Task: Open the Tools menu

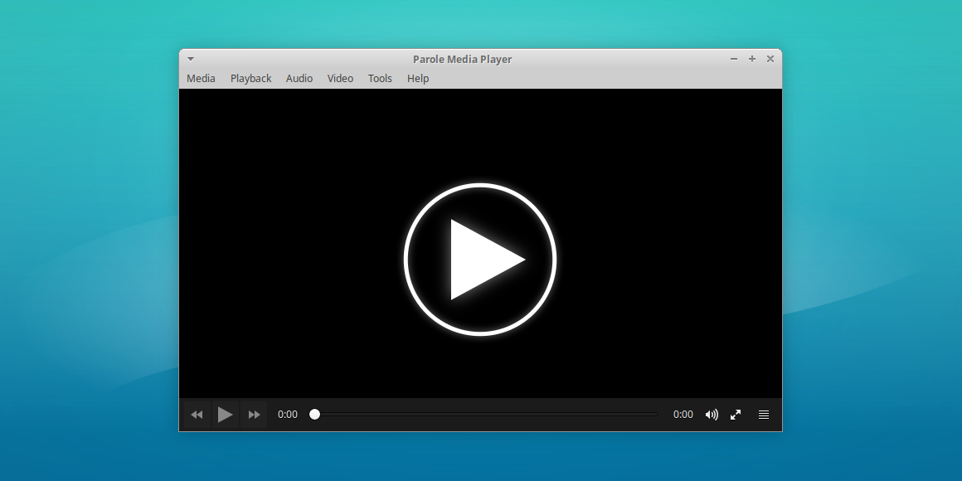Action: coord(380,79)
